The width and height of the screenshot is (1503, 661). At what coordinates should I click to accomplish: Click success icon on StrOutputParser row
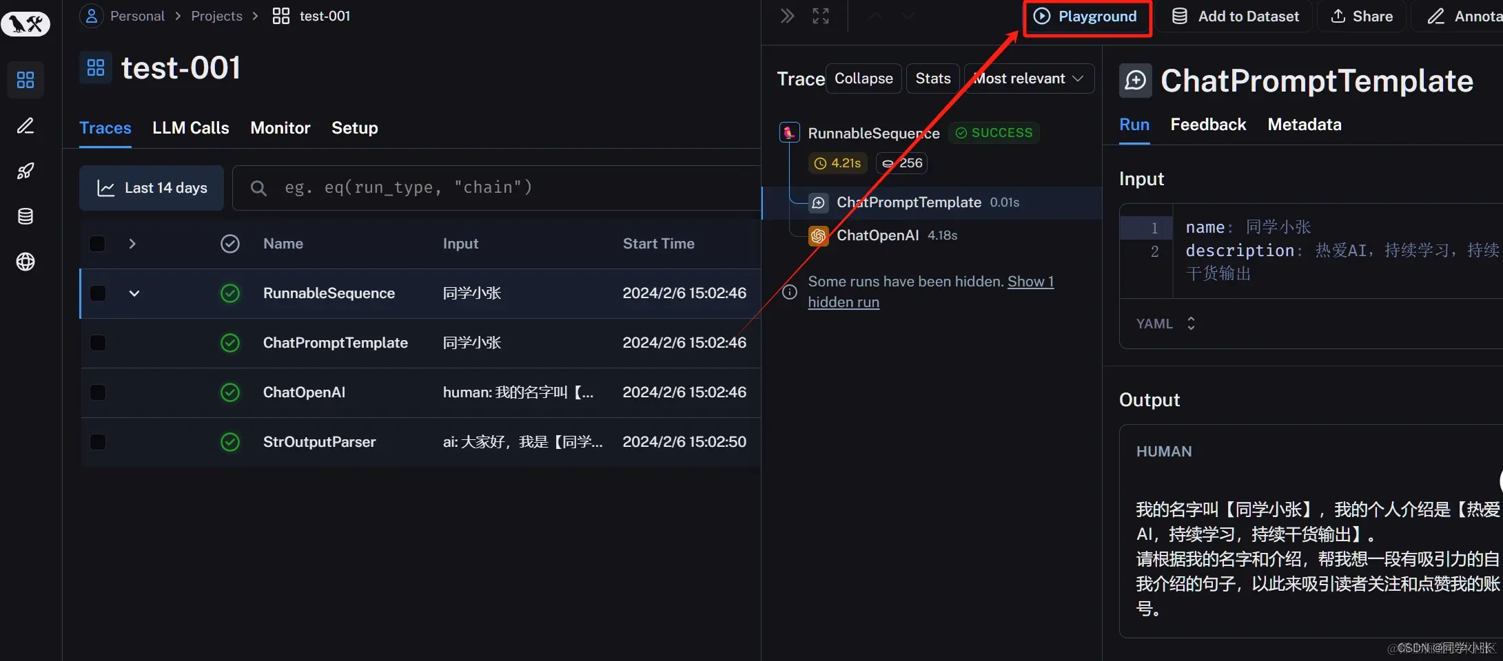(230, 442)
